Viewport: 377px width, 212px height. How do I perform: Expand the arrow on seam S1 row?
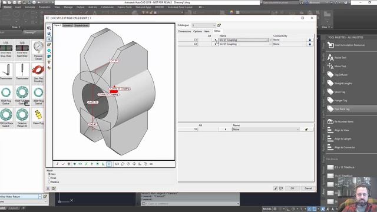pyautogui.click(x=225, y=130)
